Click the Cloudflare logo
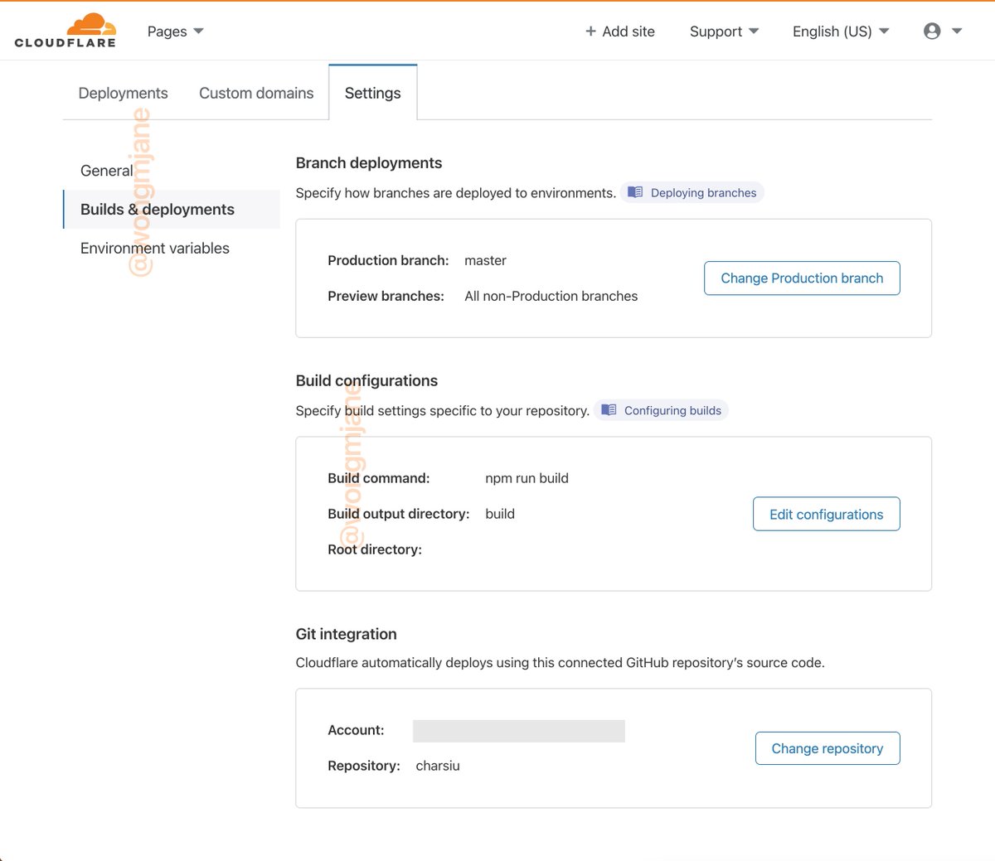The image size is (995, 861). pos(66,31)
